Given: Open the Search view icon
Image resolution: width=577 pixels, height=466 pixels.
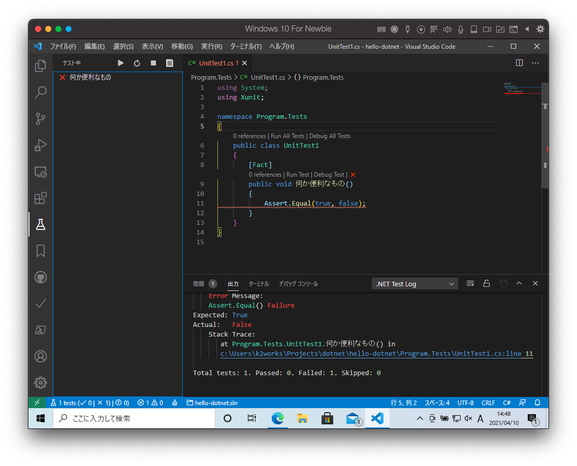Looking at the screenshot, I should (41, 92).
